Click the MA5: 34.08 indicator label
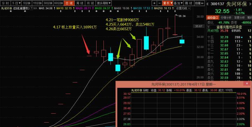Viewport: 252px width, 127px height. (46, 8)
